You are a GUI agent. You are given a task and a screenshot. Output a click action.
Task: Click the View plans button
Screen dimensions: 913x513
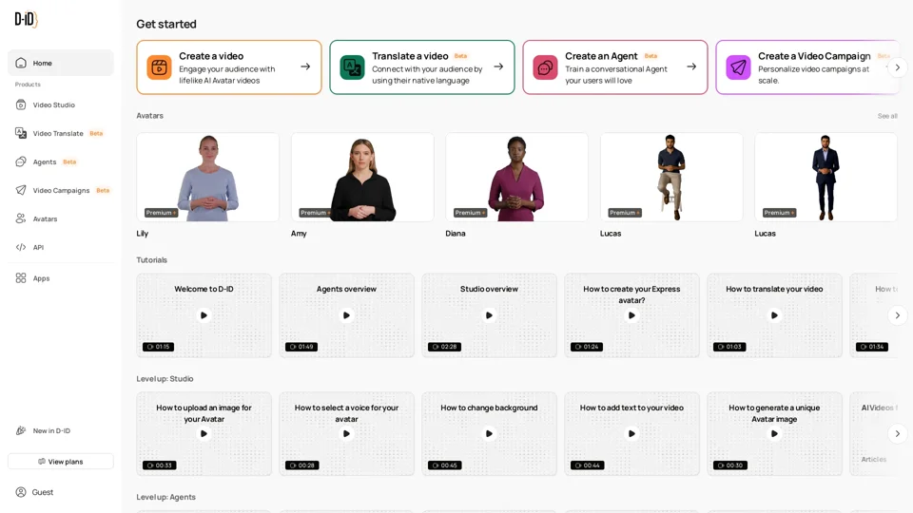(x=61, y=462)
